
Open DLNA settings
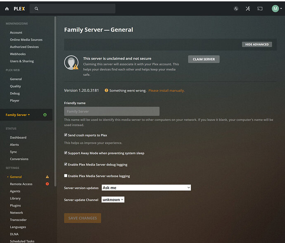[x=14, y=234]
